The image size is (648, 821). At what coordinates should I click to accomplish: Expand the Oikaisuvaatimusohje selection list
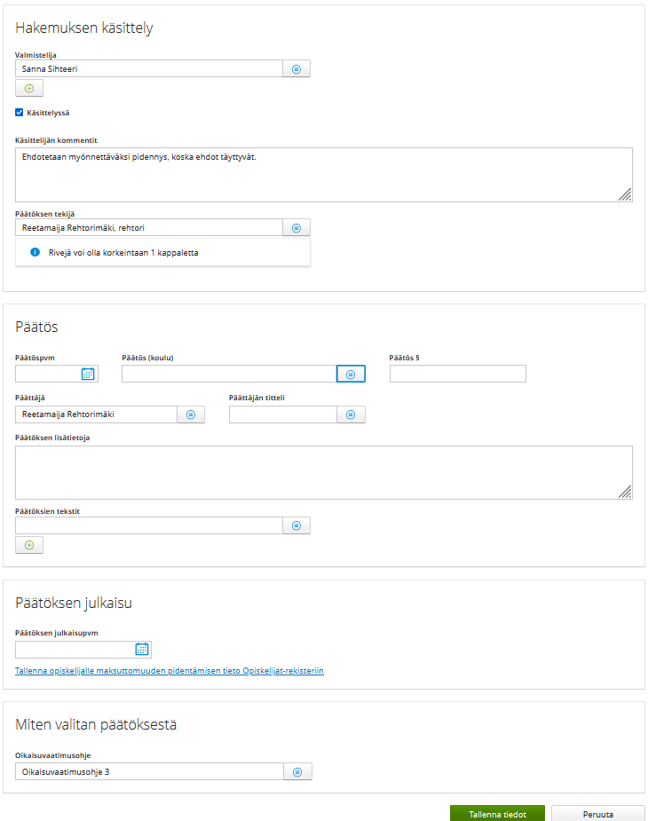297,772
